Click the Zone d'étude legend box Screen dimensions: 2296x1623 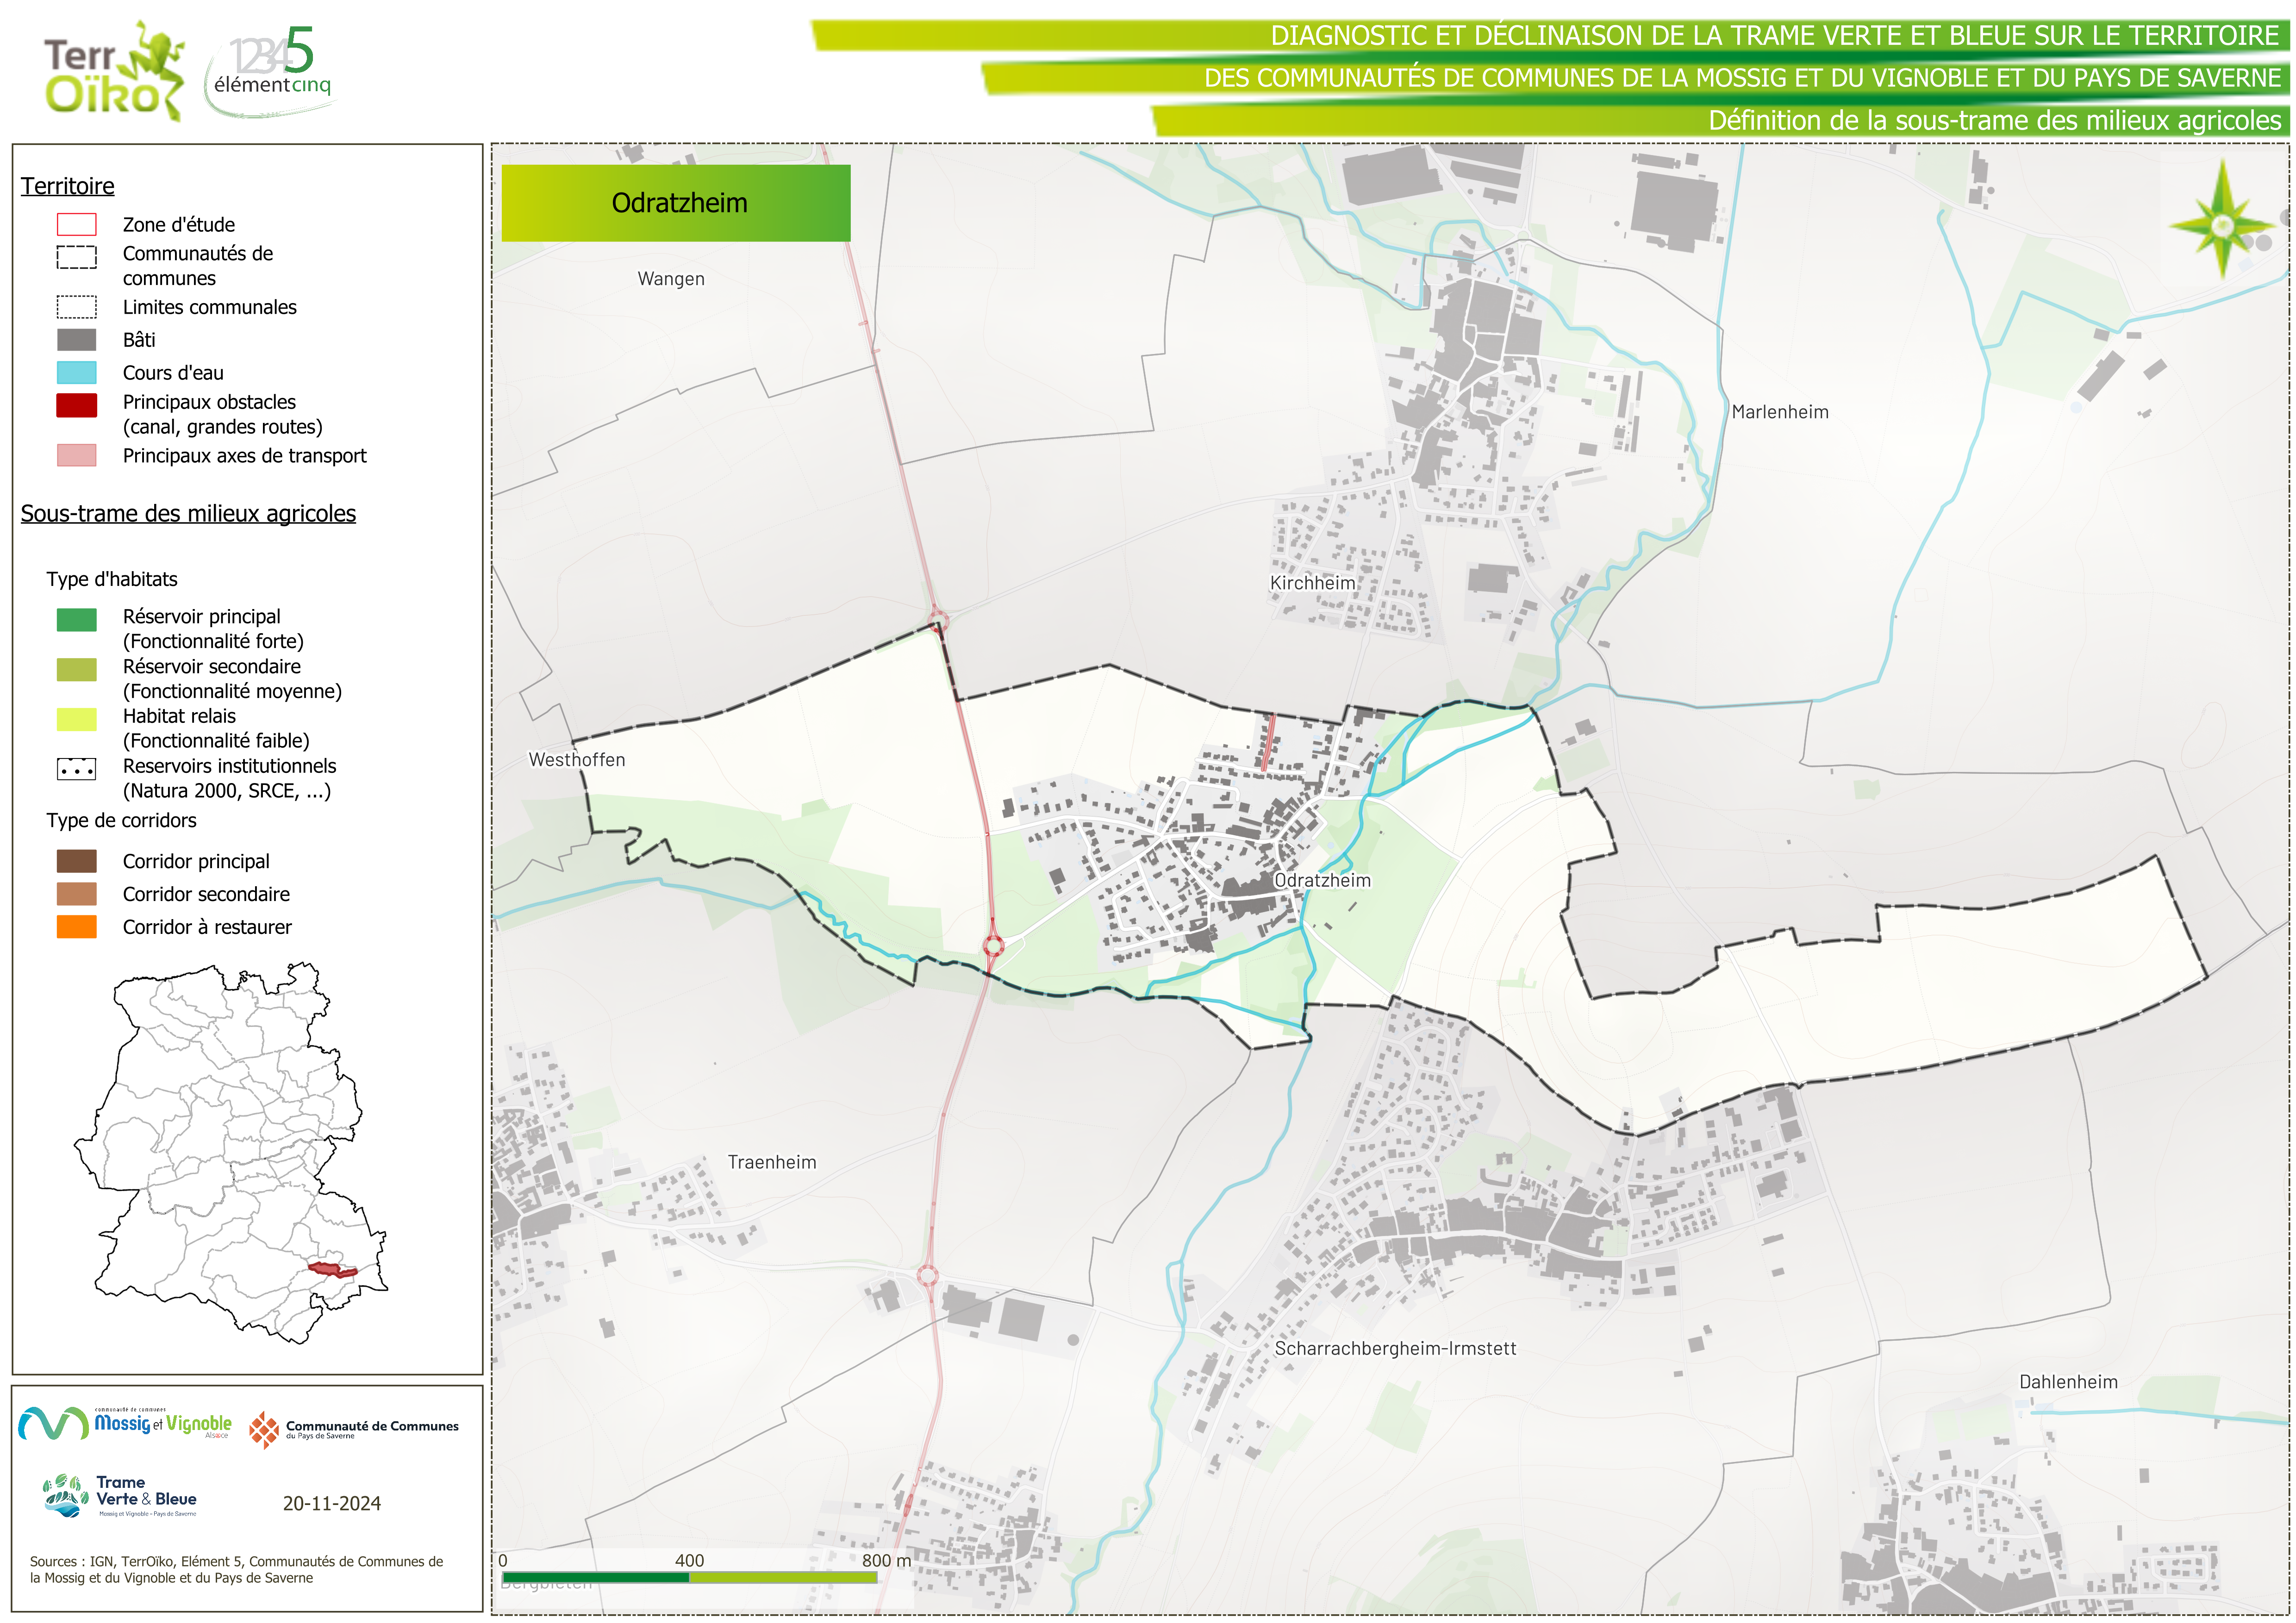tap(76, 224)
